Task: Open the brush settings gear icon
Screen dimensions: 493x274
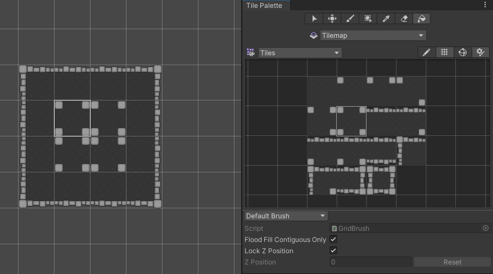Action: click(480, 52)
